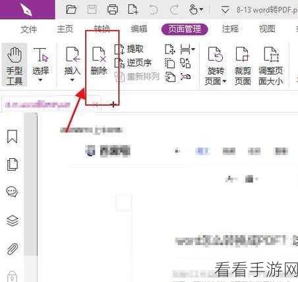The height and width of the screenshot is (282, 298).
Task: Save the document with the floppy icon
Action: click(92, 10)
